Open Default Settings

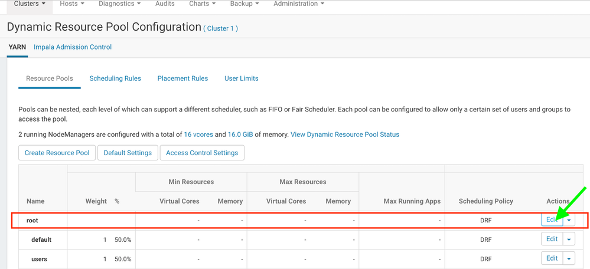(x=128, y=153)
